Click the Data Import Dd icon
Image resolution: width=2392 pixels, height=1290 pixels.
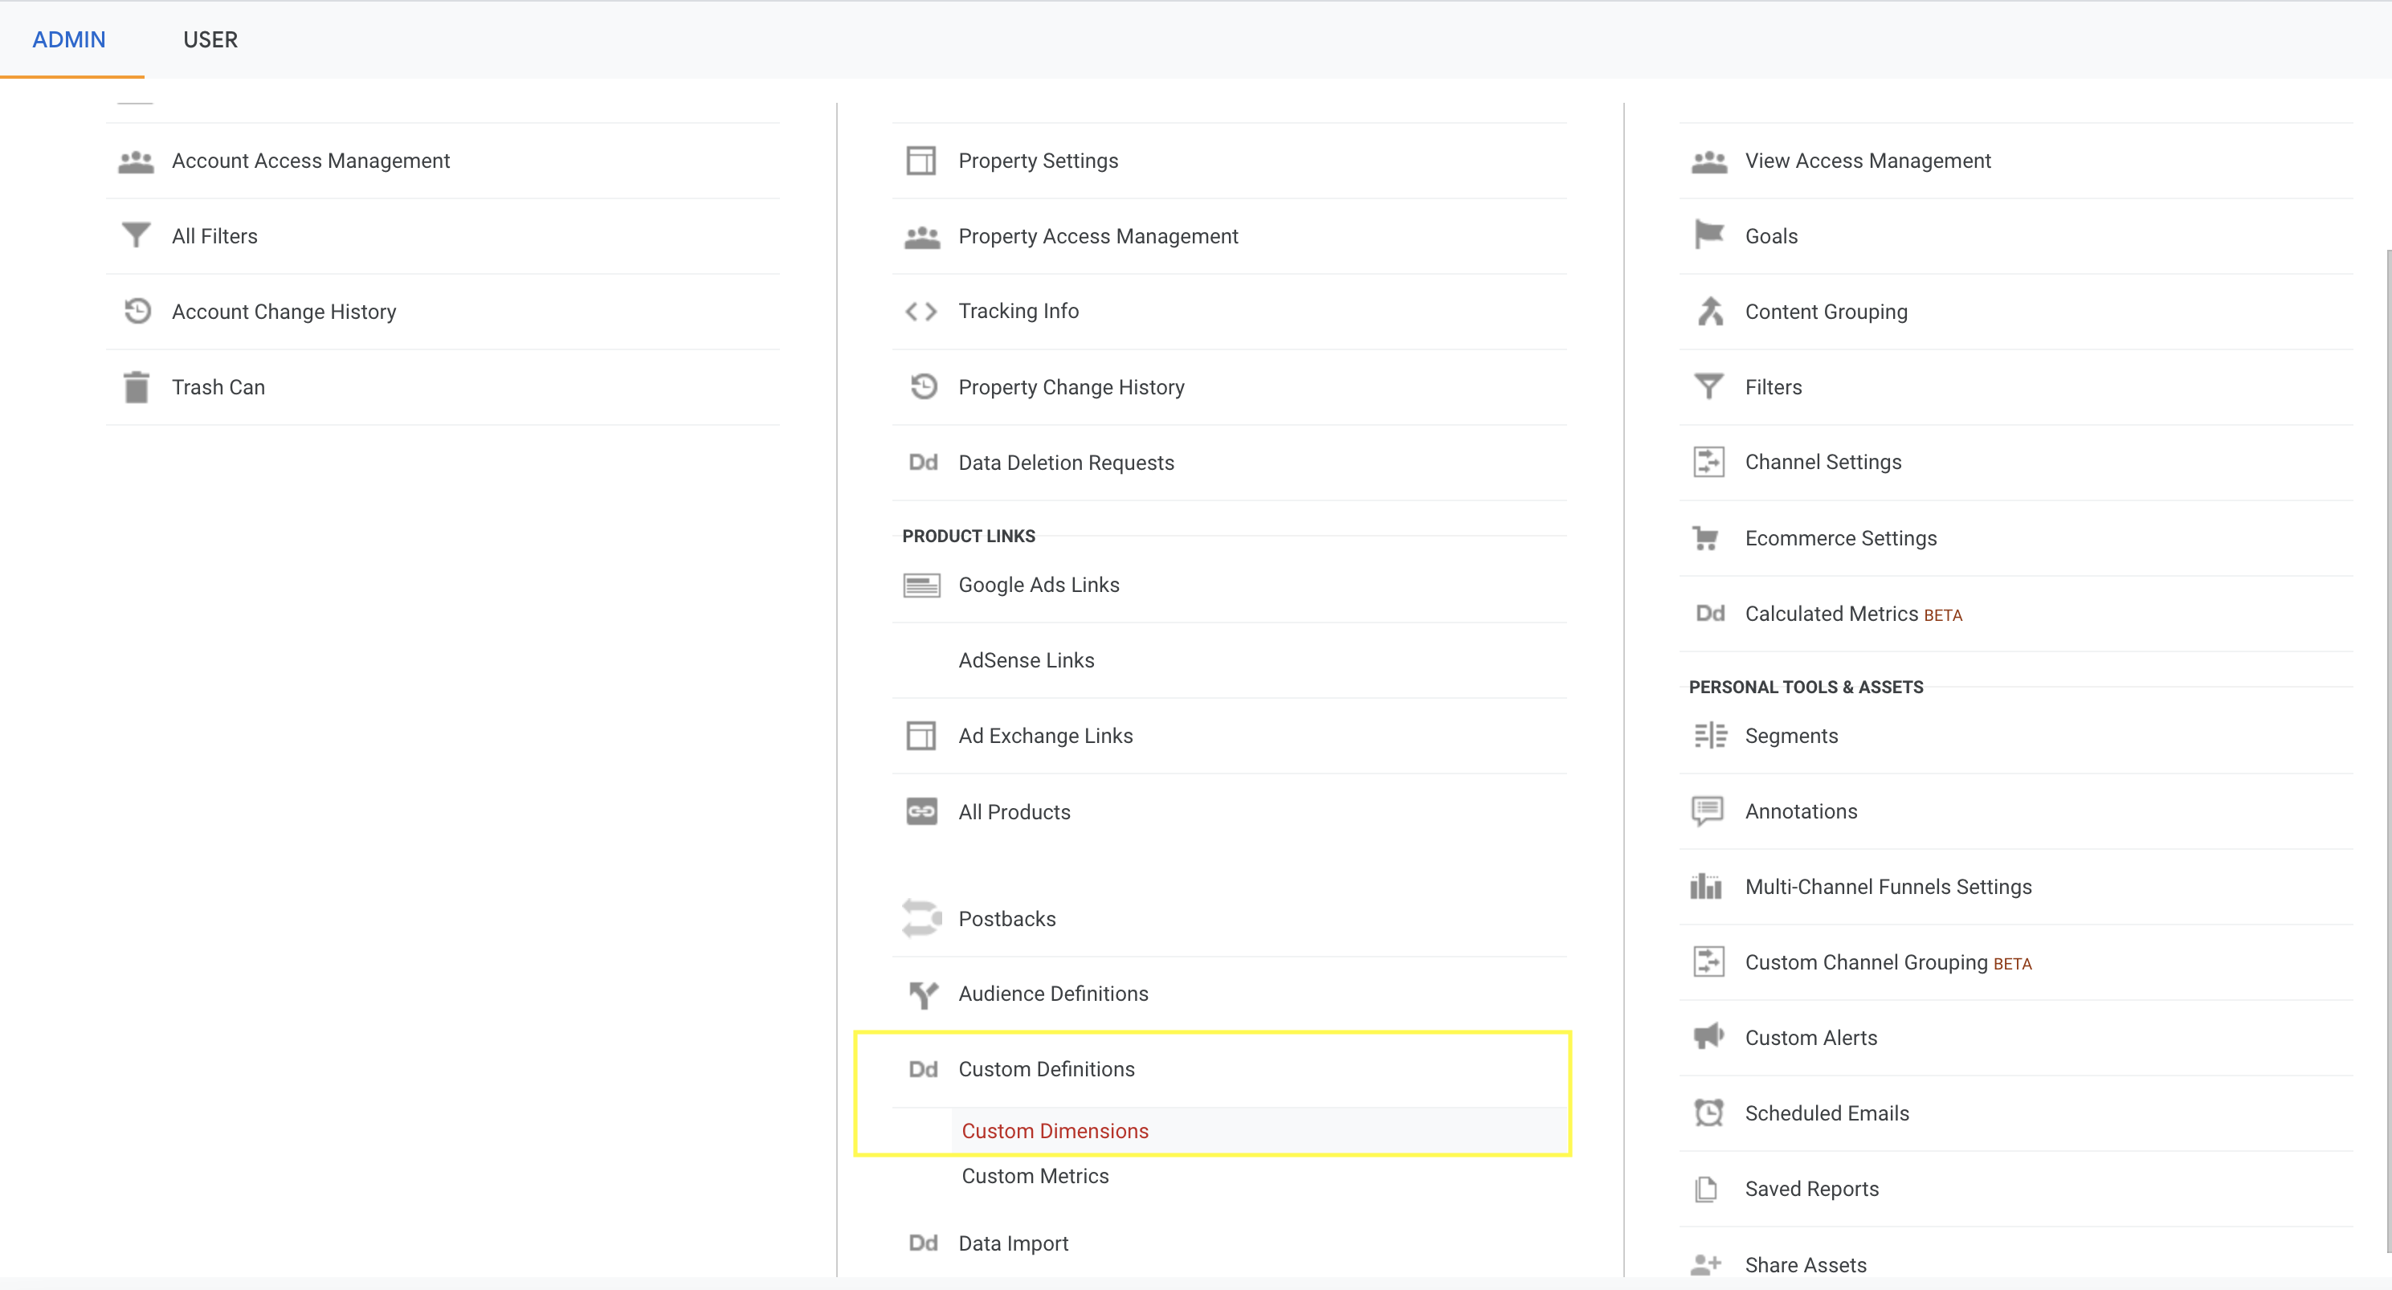coord(922,1243)
